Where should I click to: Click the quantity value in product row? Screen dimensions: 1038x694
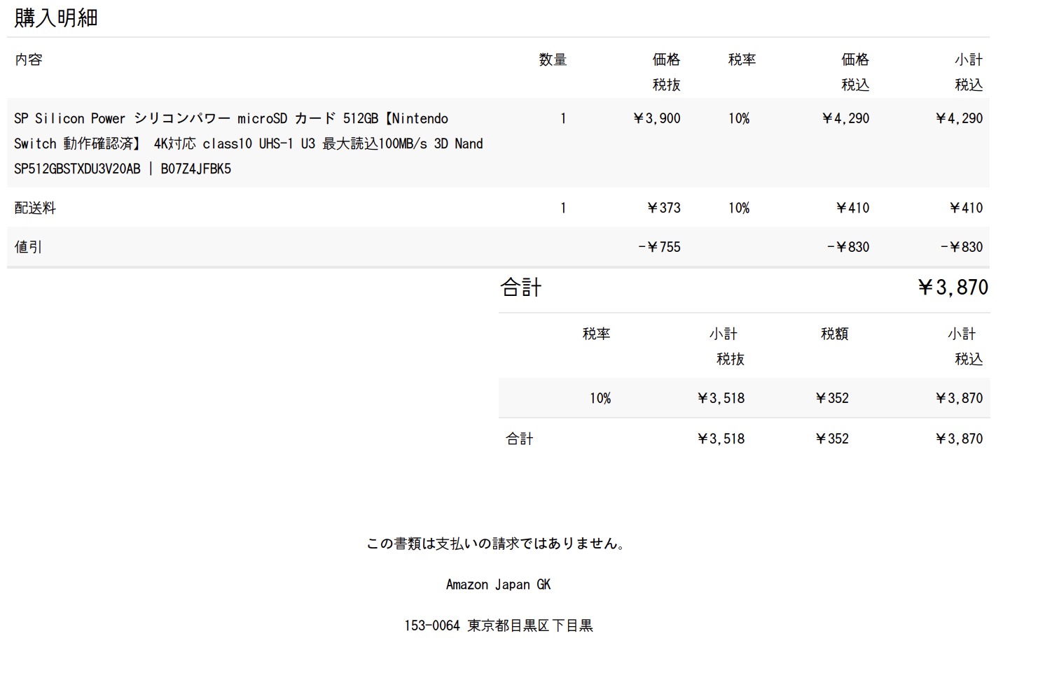pos(562,118)
